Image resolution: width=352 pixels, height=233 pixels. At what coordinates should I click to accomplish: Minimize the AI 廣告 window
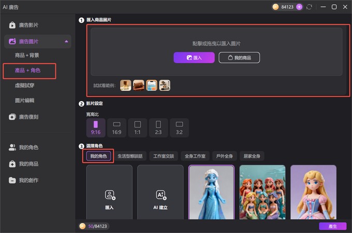(x=323, y=7)
